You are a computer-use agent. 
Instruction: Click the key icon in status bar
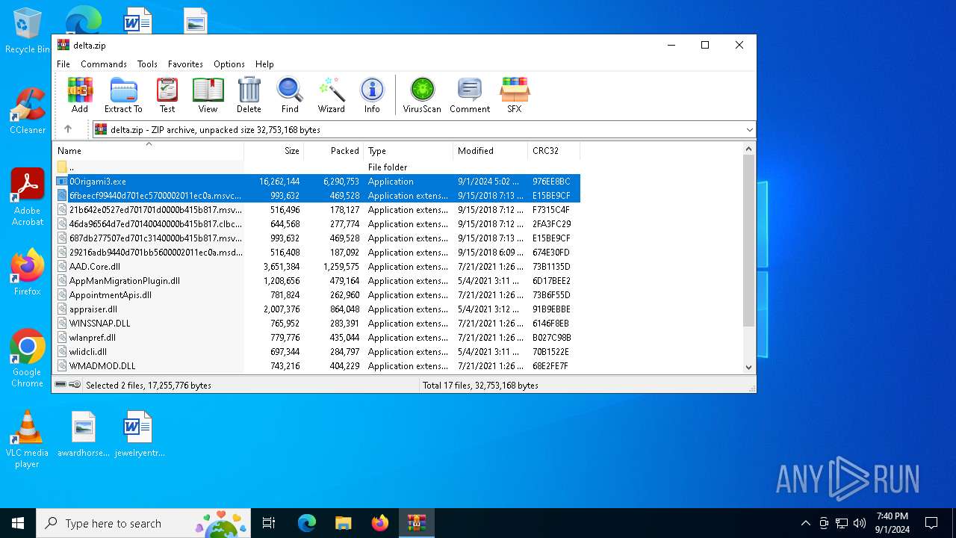pyautogui.click(x=75, y=385)
